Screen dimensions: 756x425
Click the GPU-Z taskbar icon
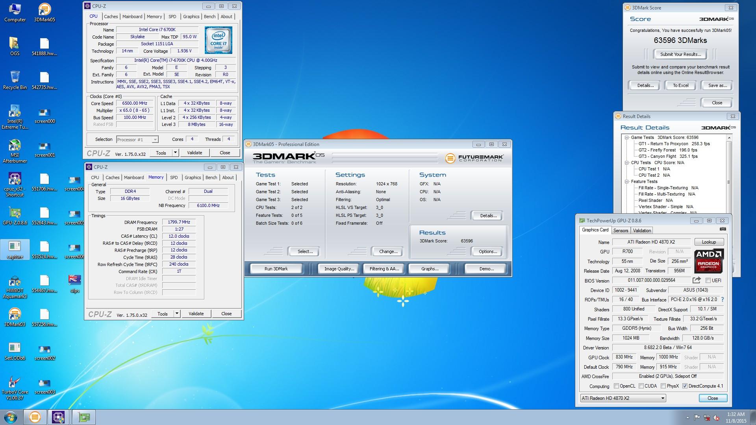click(84, 417)
